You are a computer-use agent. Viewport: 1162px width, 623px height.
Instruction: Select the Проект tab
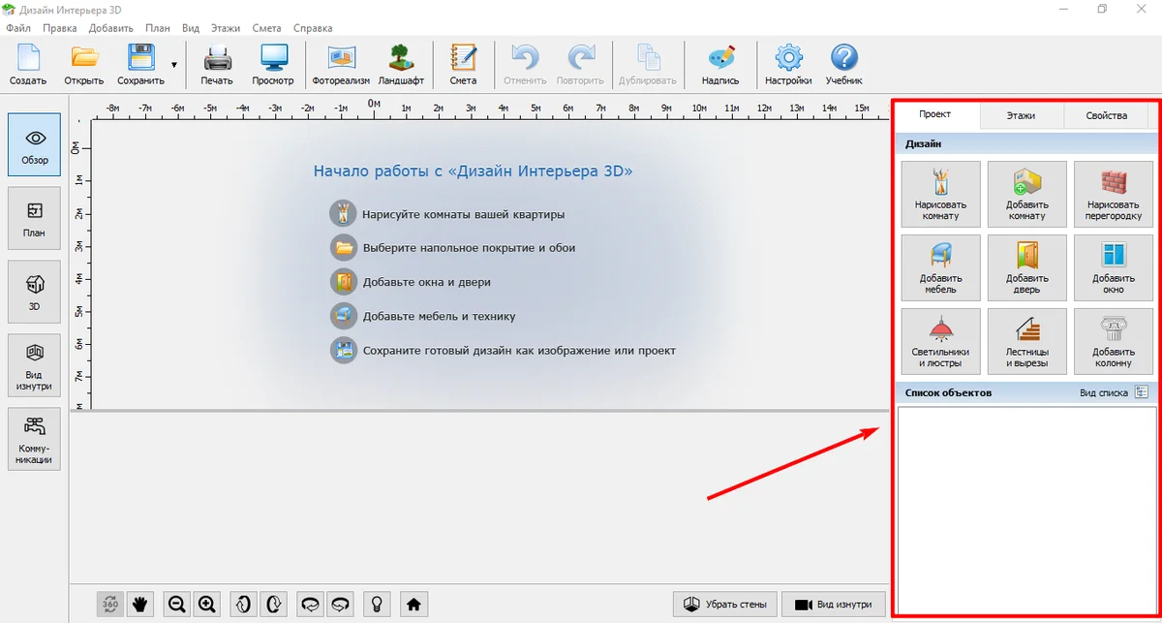click(x=935, y=115)
